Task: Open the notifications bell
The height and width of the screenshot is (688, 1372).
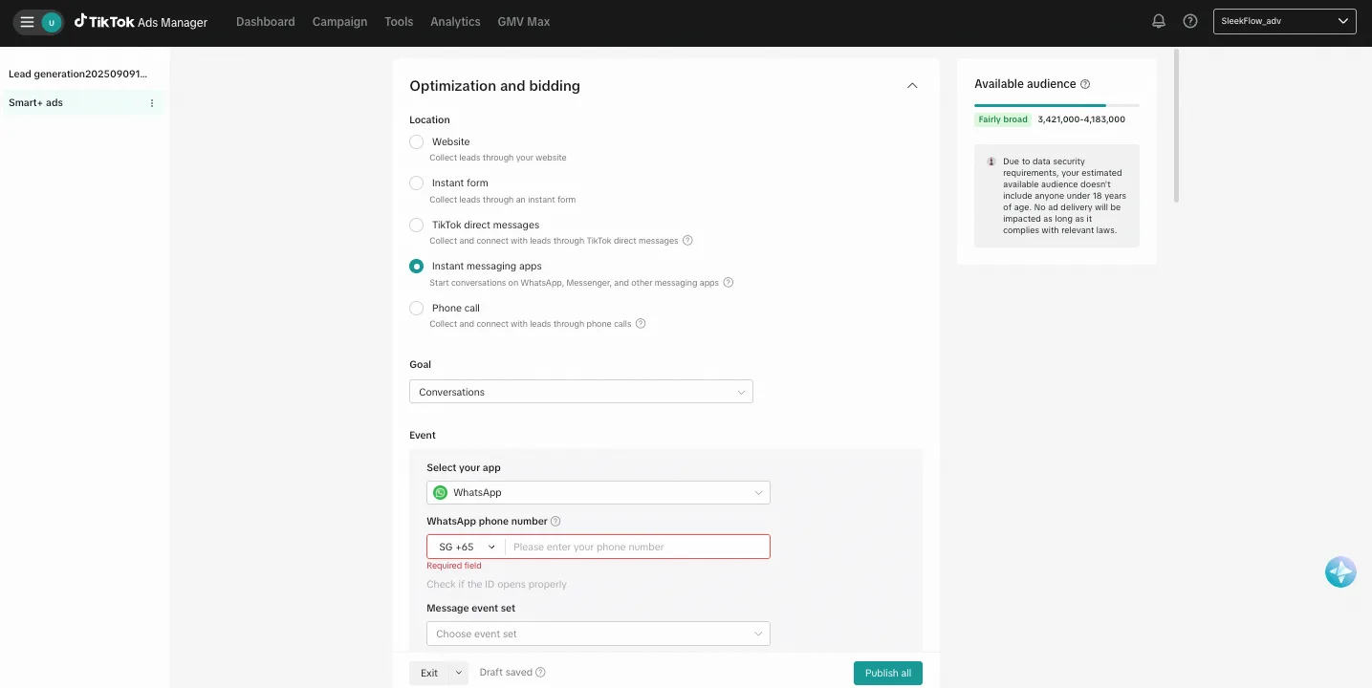Action: tap(1158, 20)
